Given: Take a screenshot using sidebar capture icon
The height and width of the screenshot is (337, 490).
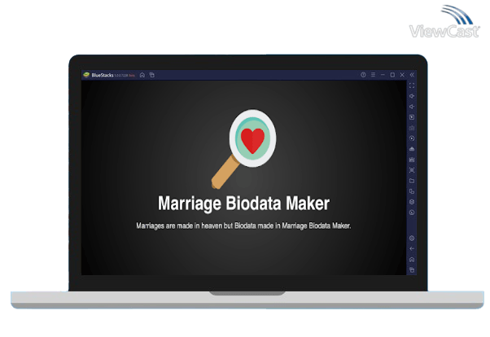Looking at the screenshot, I should click(x=412, y=170).
